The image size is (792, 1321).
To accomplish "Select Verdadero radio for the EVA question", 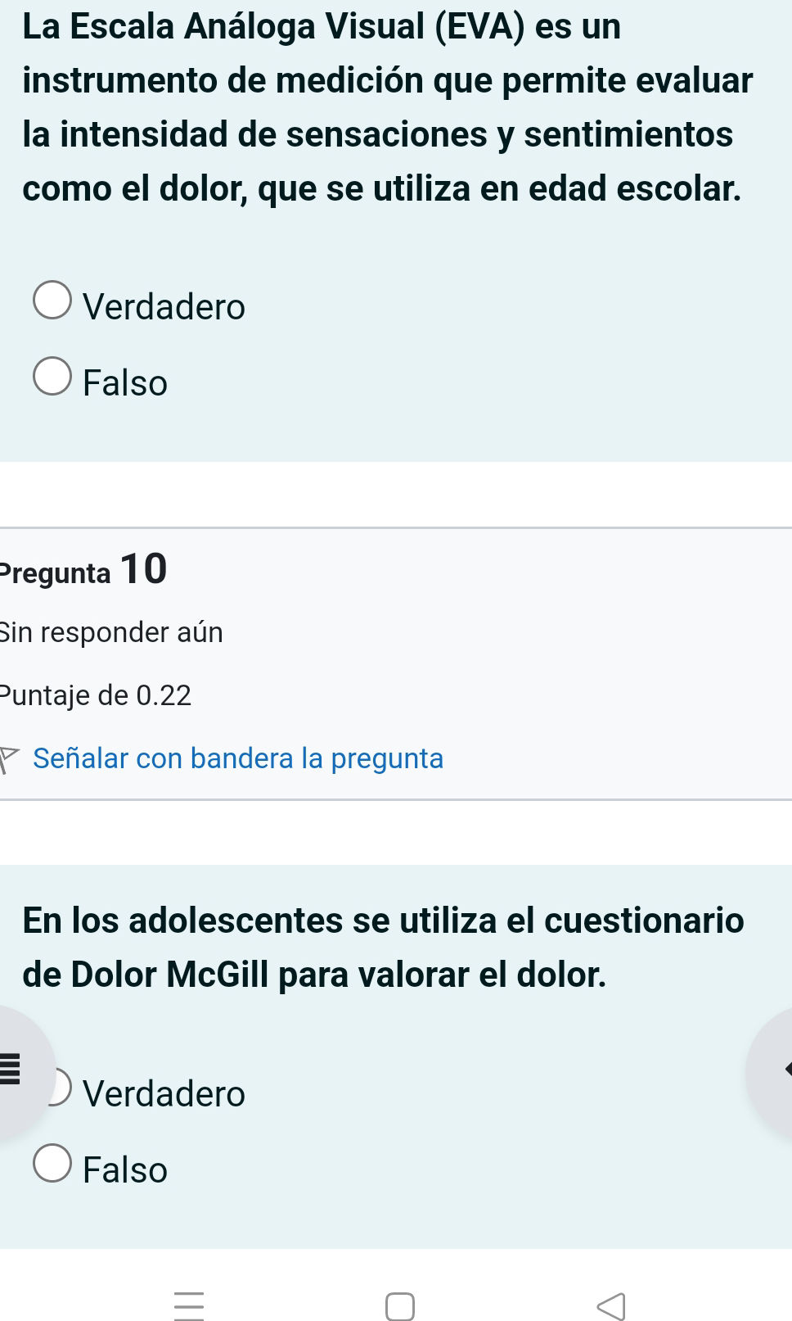I will [52, 300].
